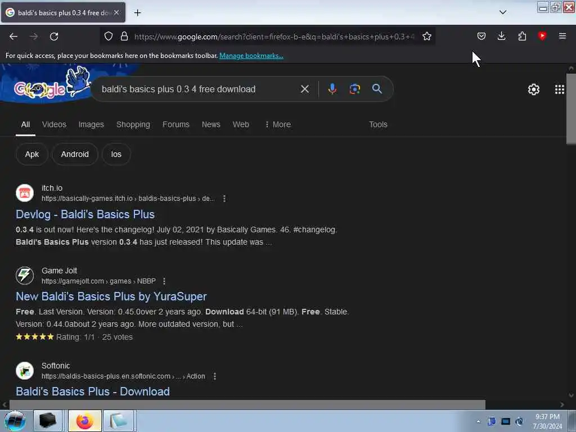Click the gamejolt.com result URL breadcrumb
This screenshot has width=576, height=432.
[x=98, y=281]
